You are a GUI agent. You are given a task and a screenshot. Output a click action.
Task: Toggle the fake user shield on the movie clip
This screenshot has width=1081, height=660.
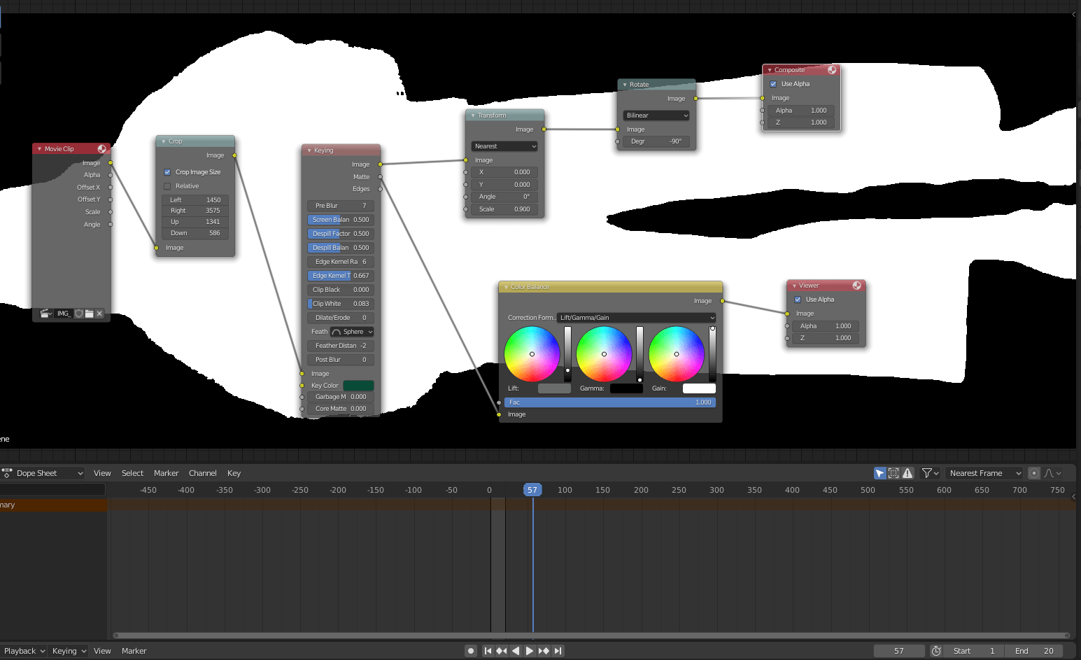pos(78,314)
